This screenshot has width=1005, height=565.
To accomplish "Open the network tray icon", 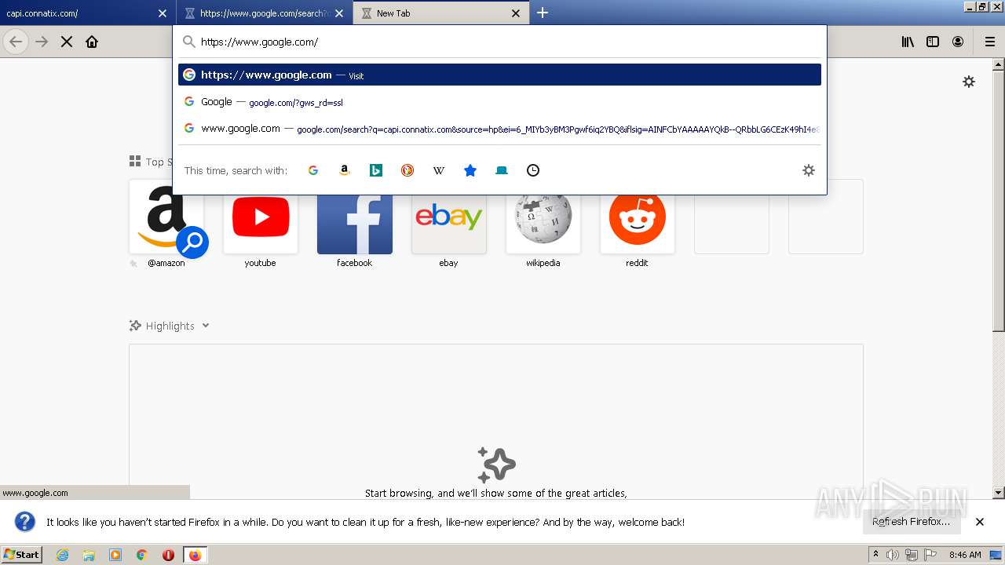I will [912, 555].
